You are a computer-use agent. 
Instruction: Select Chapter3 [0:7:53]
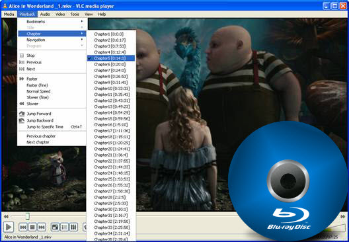pos(111,46)
